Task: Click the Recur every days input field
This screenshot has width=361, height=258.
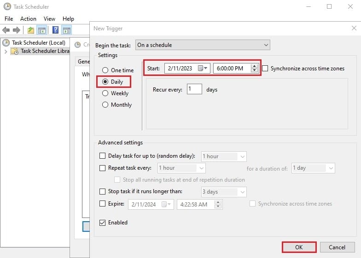Action: point(194,90)
